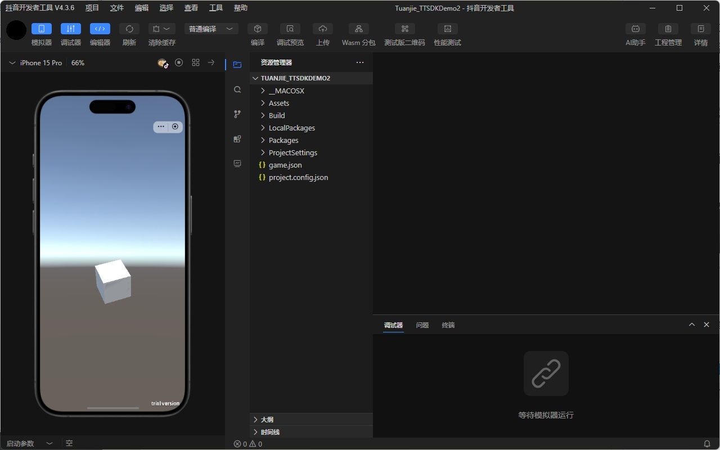The image size is (720, 450).
Task: Open Debug Preview (调试预览)
Action: (290, 29)
